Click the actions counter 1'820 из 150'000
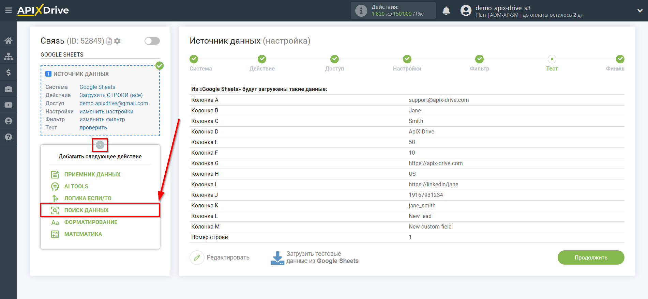Viewport: 648px width, 299px height. click(x=397, y=14)
